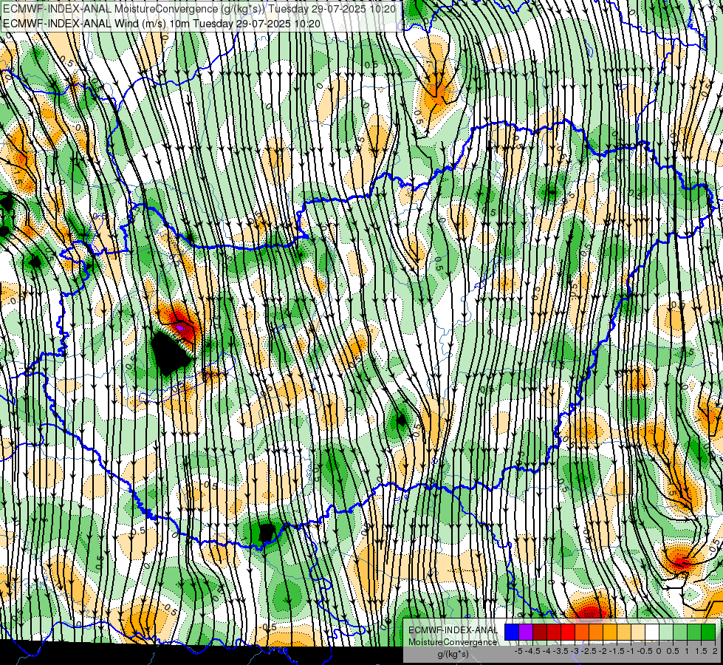The width and height of the screenshot is (723, 665).
Task: Select the light orange swatch between -1.5 and -1
Action: point(624,632)
